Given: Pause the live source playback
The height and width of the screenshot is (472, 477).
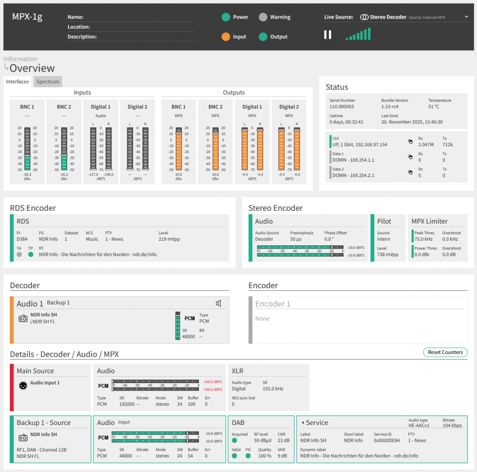Looking at the screenshot, I should click(327, 35).
